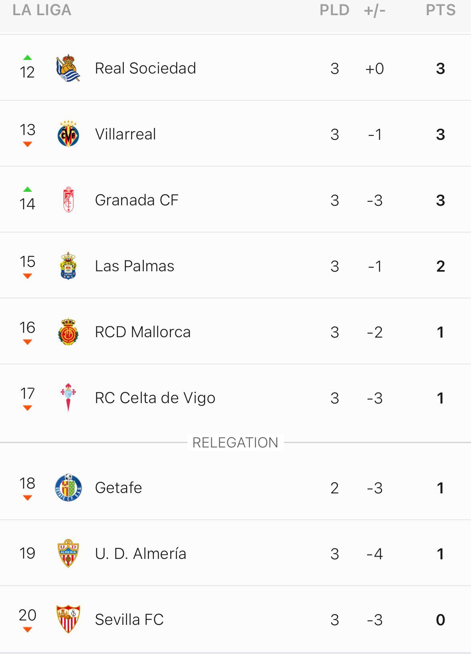
Task: Click the +/- goal difference header
Action: [x=375, y=10]
